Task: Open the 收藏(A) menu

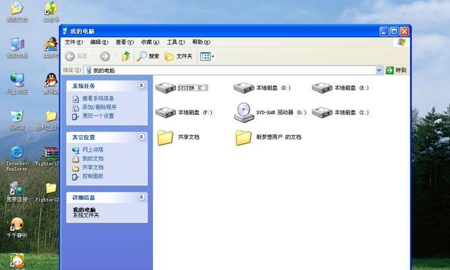Action: [150, 43]
